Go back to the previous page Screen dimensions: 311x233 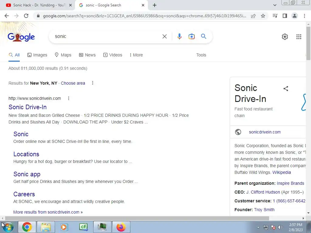(7, 16)
